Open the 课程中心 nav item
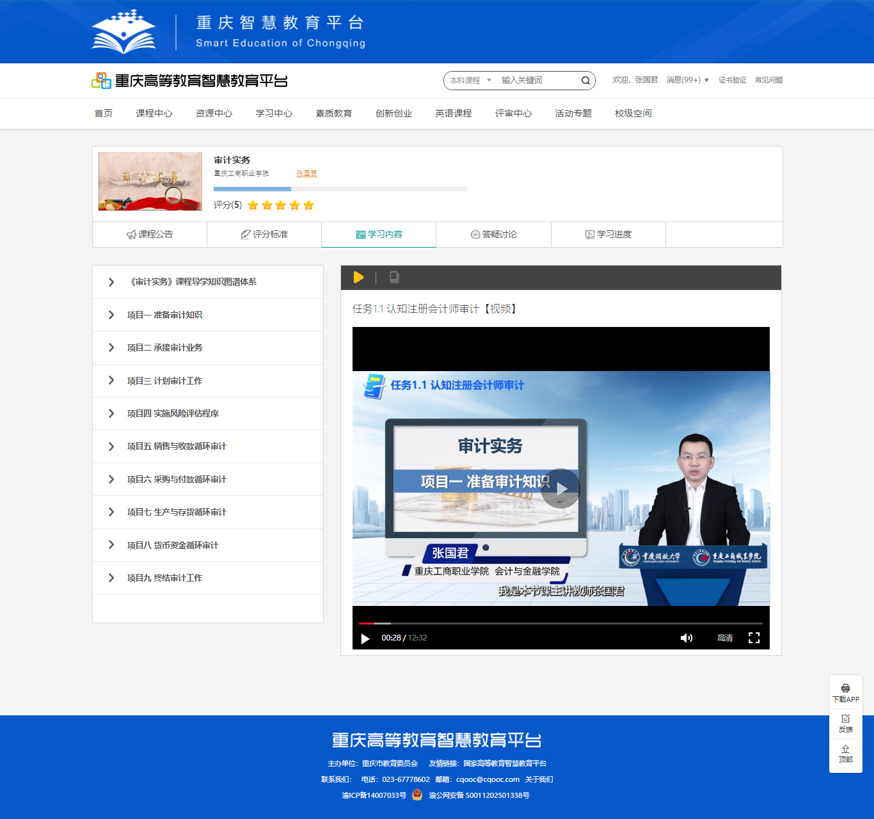 pyautogui.click(x=154, y=113)
